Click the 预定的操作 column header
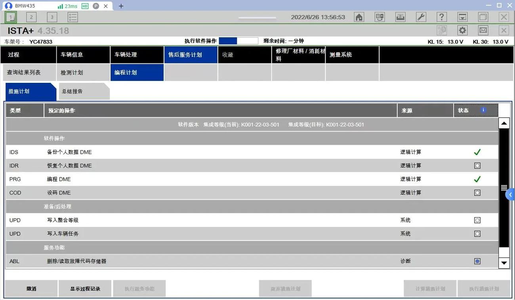Screen dimensions: 515x300 221,111
